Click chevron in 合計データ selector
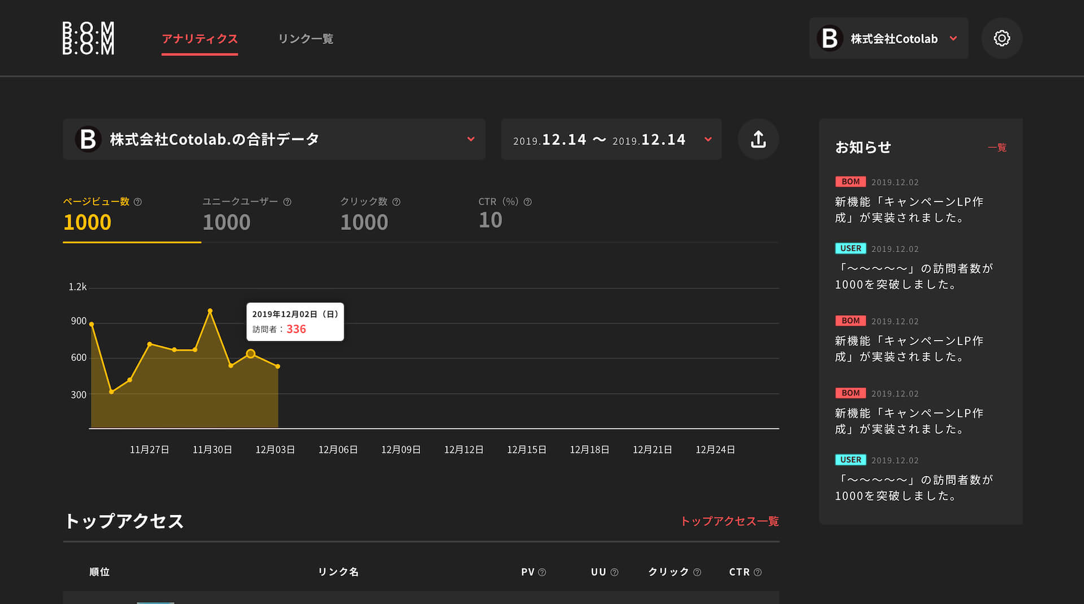The width and height of the screenshot is (1084, 604). pos(471,139)
